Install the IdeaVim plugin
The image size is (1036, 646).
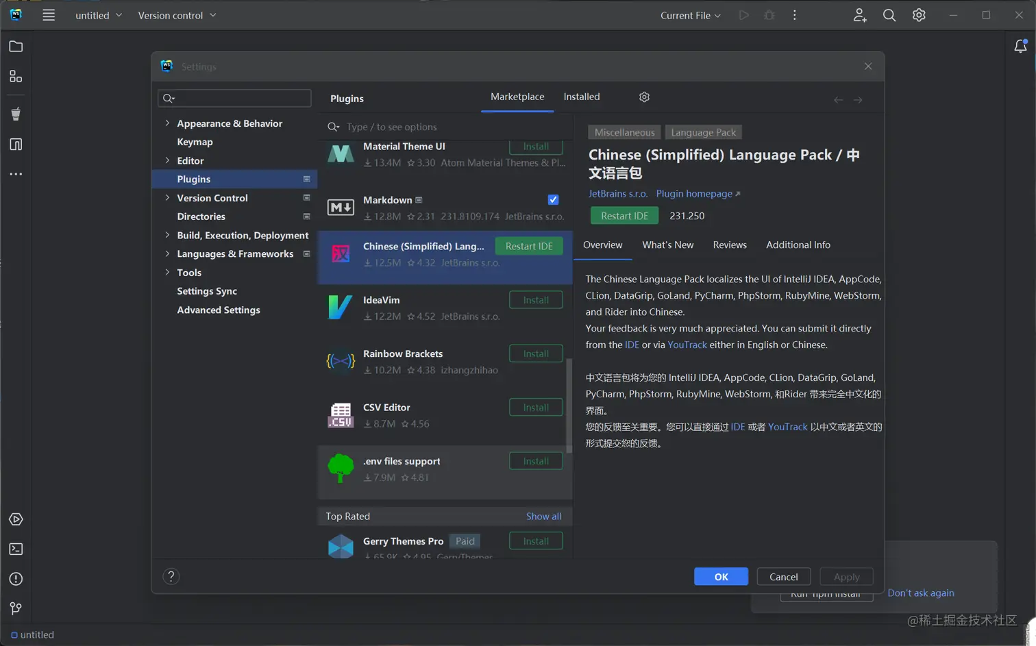[x=536, y=300]
